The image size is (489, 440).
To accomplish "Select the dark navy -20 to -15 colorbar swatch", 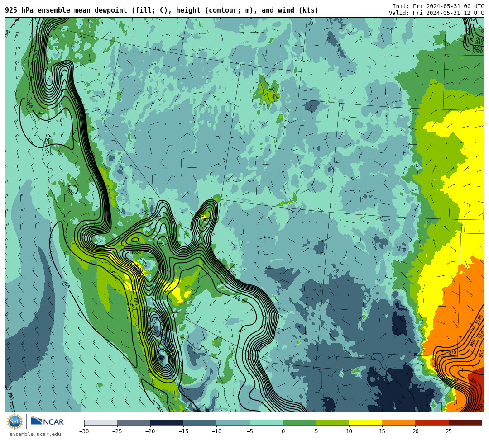I will [167, 422].
